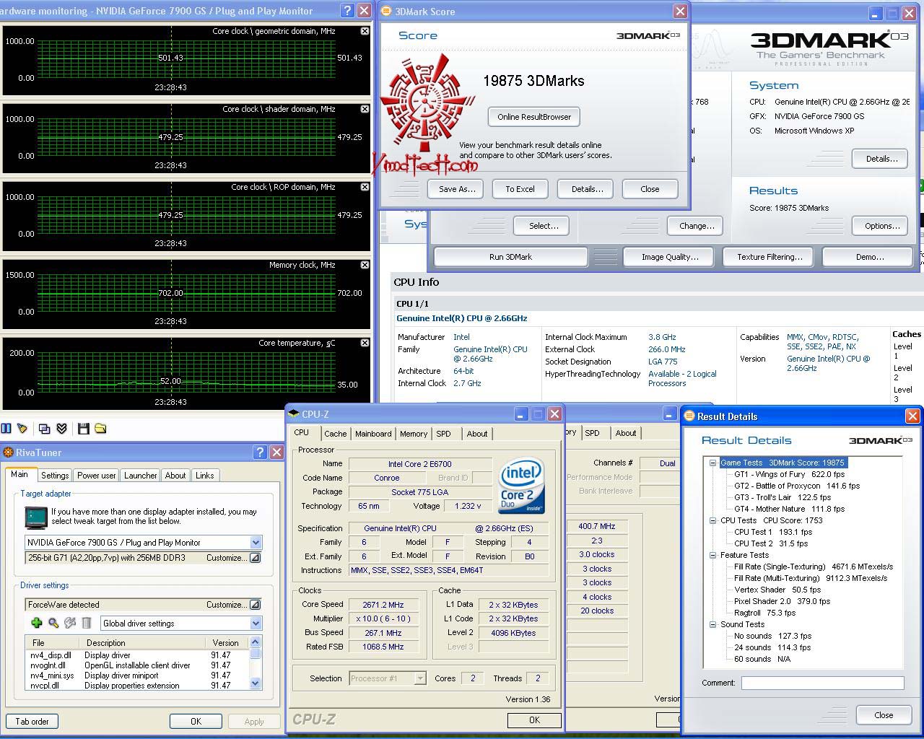Click the magnifier icon in Driver settings
This screenshot has width=924, height=739.
click(x=53, y=623)
